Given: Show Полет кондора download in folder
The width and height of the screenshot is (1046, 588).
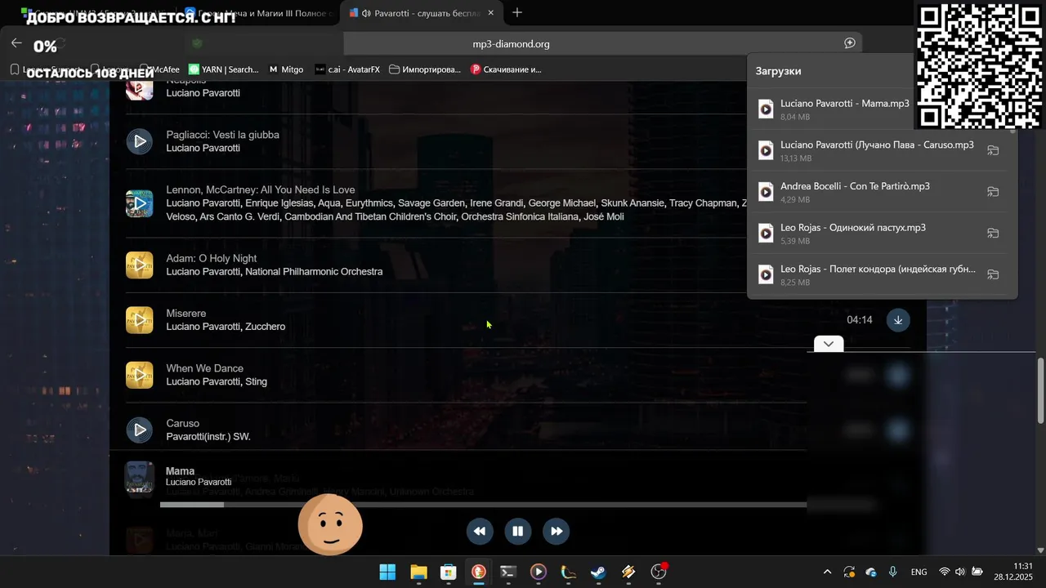Looking at the screenshot, I should [x=993, y=274].
